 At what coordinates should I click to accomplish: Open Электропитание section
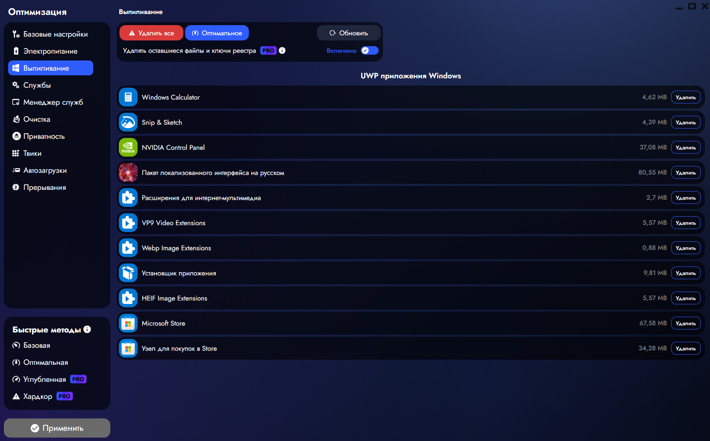coord(50,51)
